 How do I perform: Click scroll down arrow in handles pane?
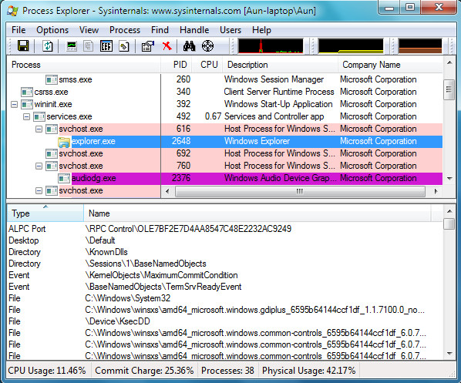point(449,354)
